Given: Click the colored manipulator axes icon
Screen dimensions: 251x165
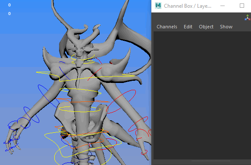Looking at the screenshot, I should (x=248, y=18).
